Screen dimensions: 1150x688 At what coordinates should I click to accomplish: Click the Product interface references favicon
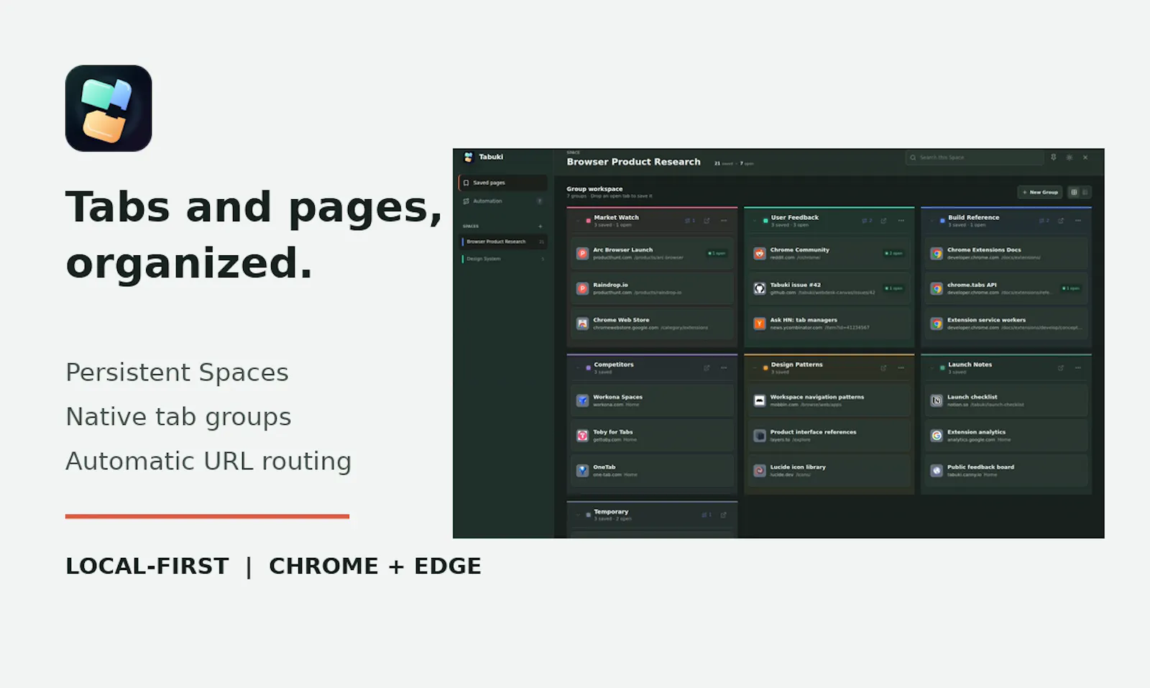(760, 436)
